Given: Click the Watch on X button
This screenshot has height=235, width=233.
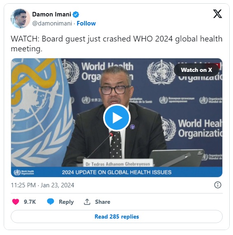Looking at the screenshot, I should (196, 70).
